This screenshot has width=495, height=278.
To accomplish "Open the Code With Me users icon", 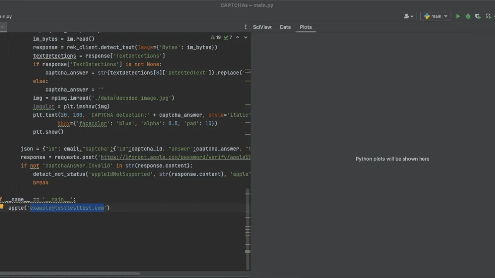I will pos(406,16).
